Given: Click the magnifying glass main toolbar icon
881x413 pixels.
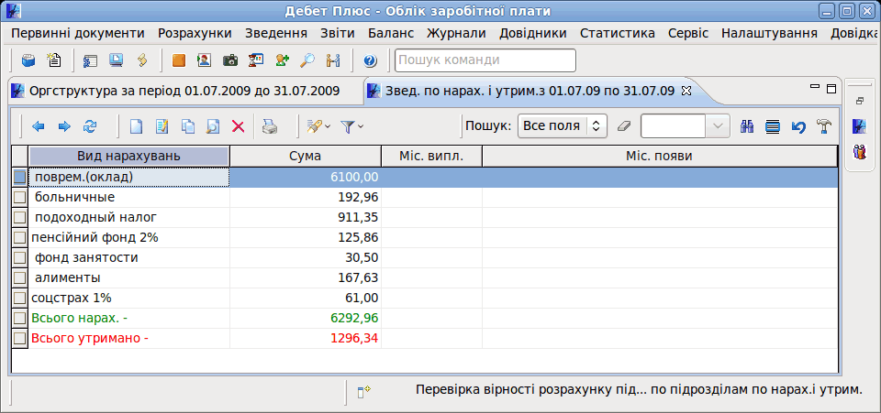Looking at the screenshot, I should 307,60.
